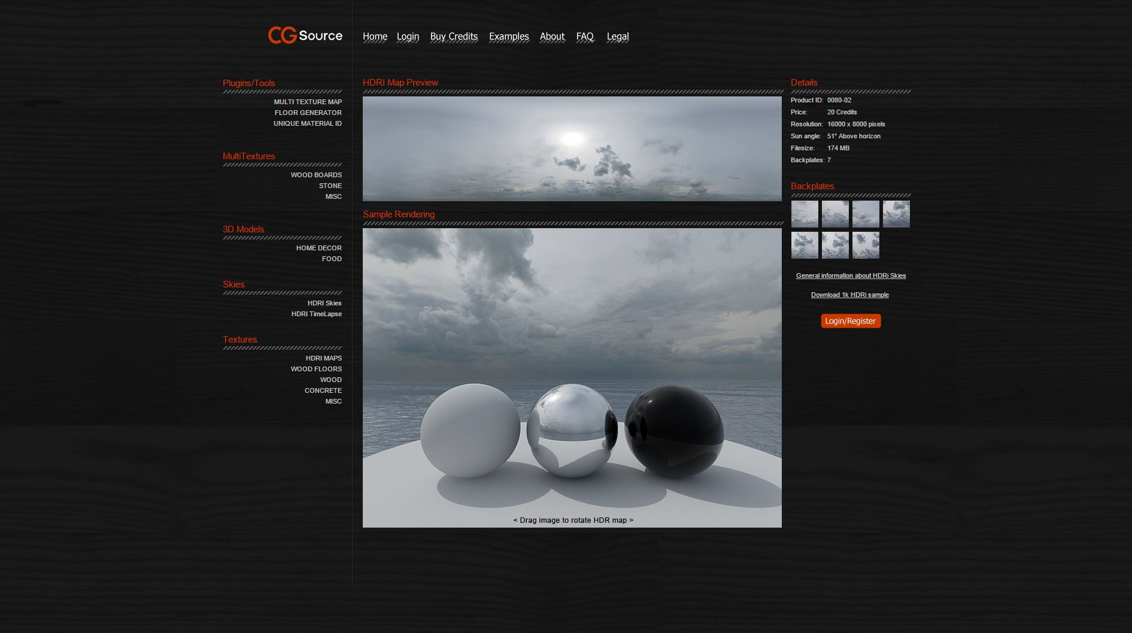Click the MultiTextures section heading

(x=249, y=156)
